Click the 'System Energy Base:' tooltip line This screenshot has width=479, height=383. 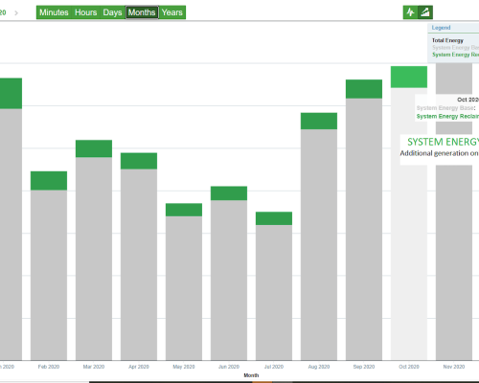[x=446, y=108]
